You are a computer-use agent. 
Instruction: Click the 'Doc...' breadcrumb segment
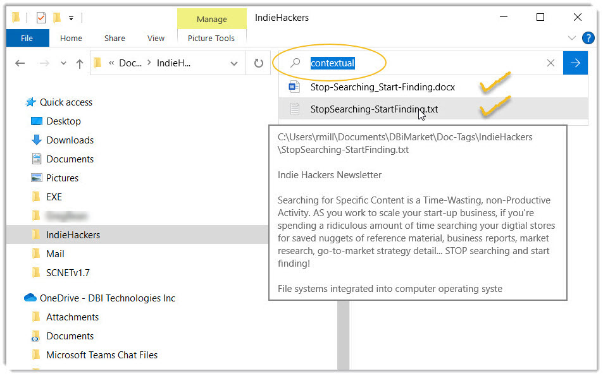(x=130, y=63)
